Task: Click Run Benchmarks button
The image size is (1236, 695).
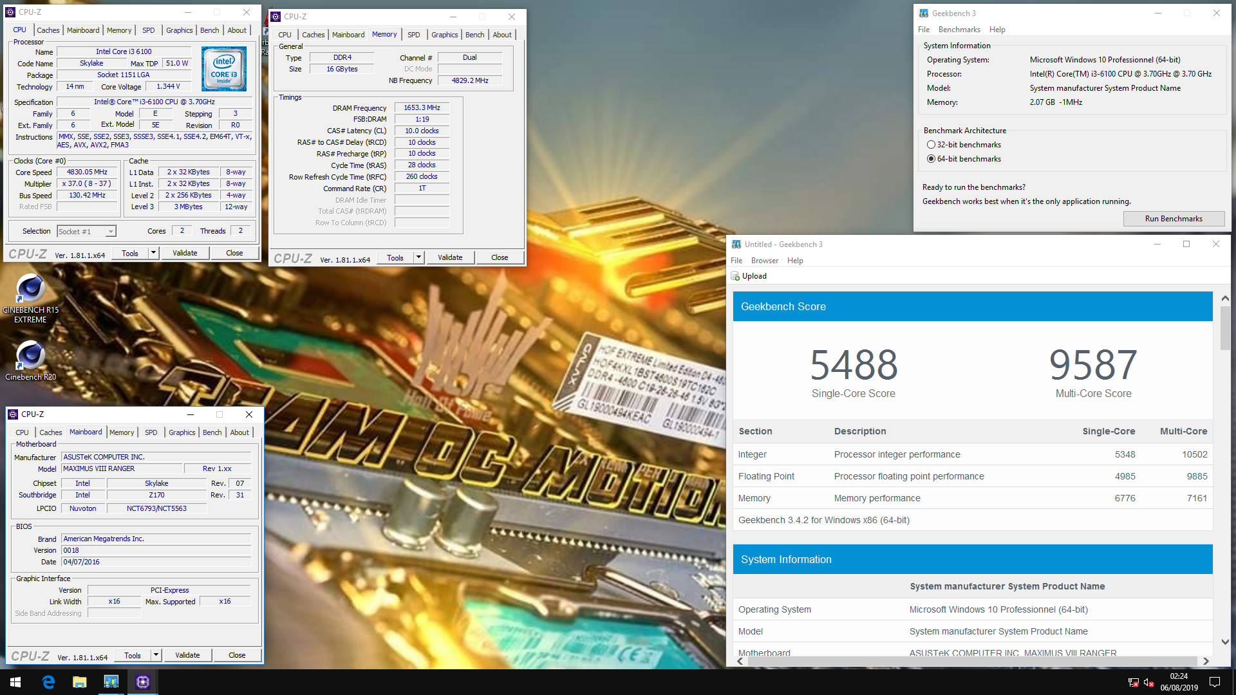Action: [1174, 219]
